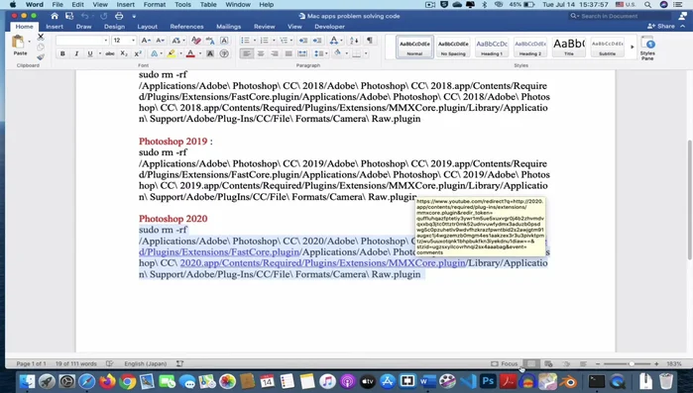Open the Review ribbon tab

tap(265, 27)
